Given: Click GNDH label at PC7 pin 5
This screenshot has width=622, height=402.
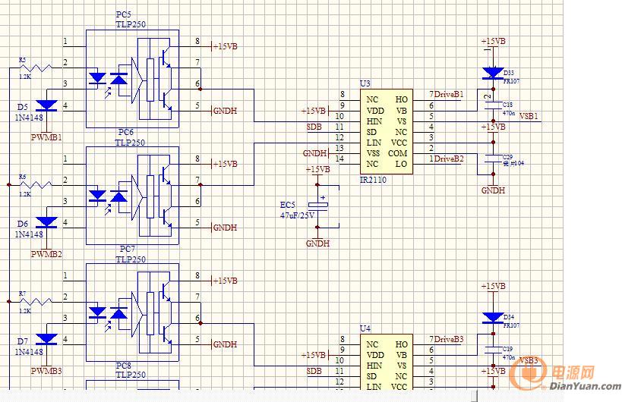Looking at the screenshot, I should [x=225, y=344].
